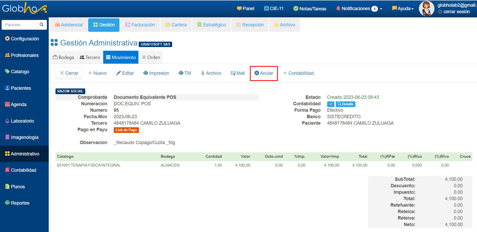The width and height of the screenshot is (477, 232).
Task: Open Configuración in the sidebar
Action: pyautogui.click(x=22, y=39)
